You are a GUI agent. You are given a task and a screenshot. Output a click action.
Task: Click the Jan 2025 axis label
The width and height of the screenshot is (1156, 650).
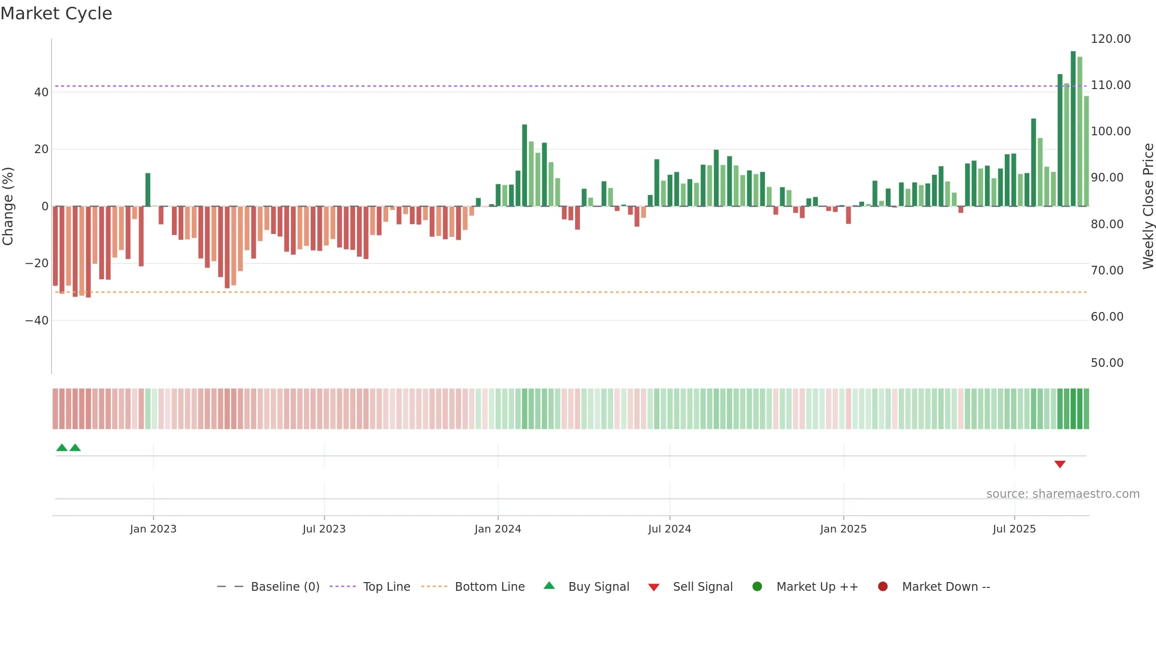click(x=843, y=529)
